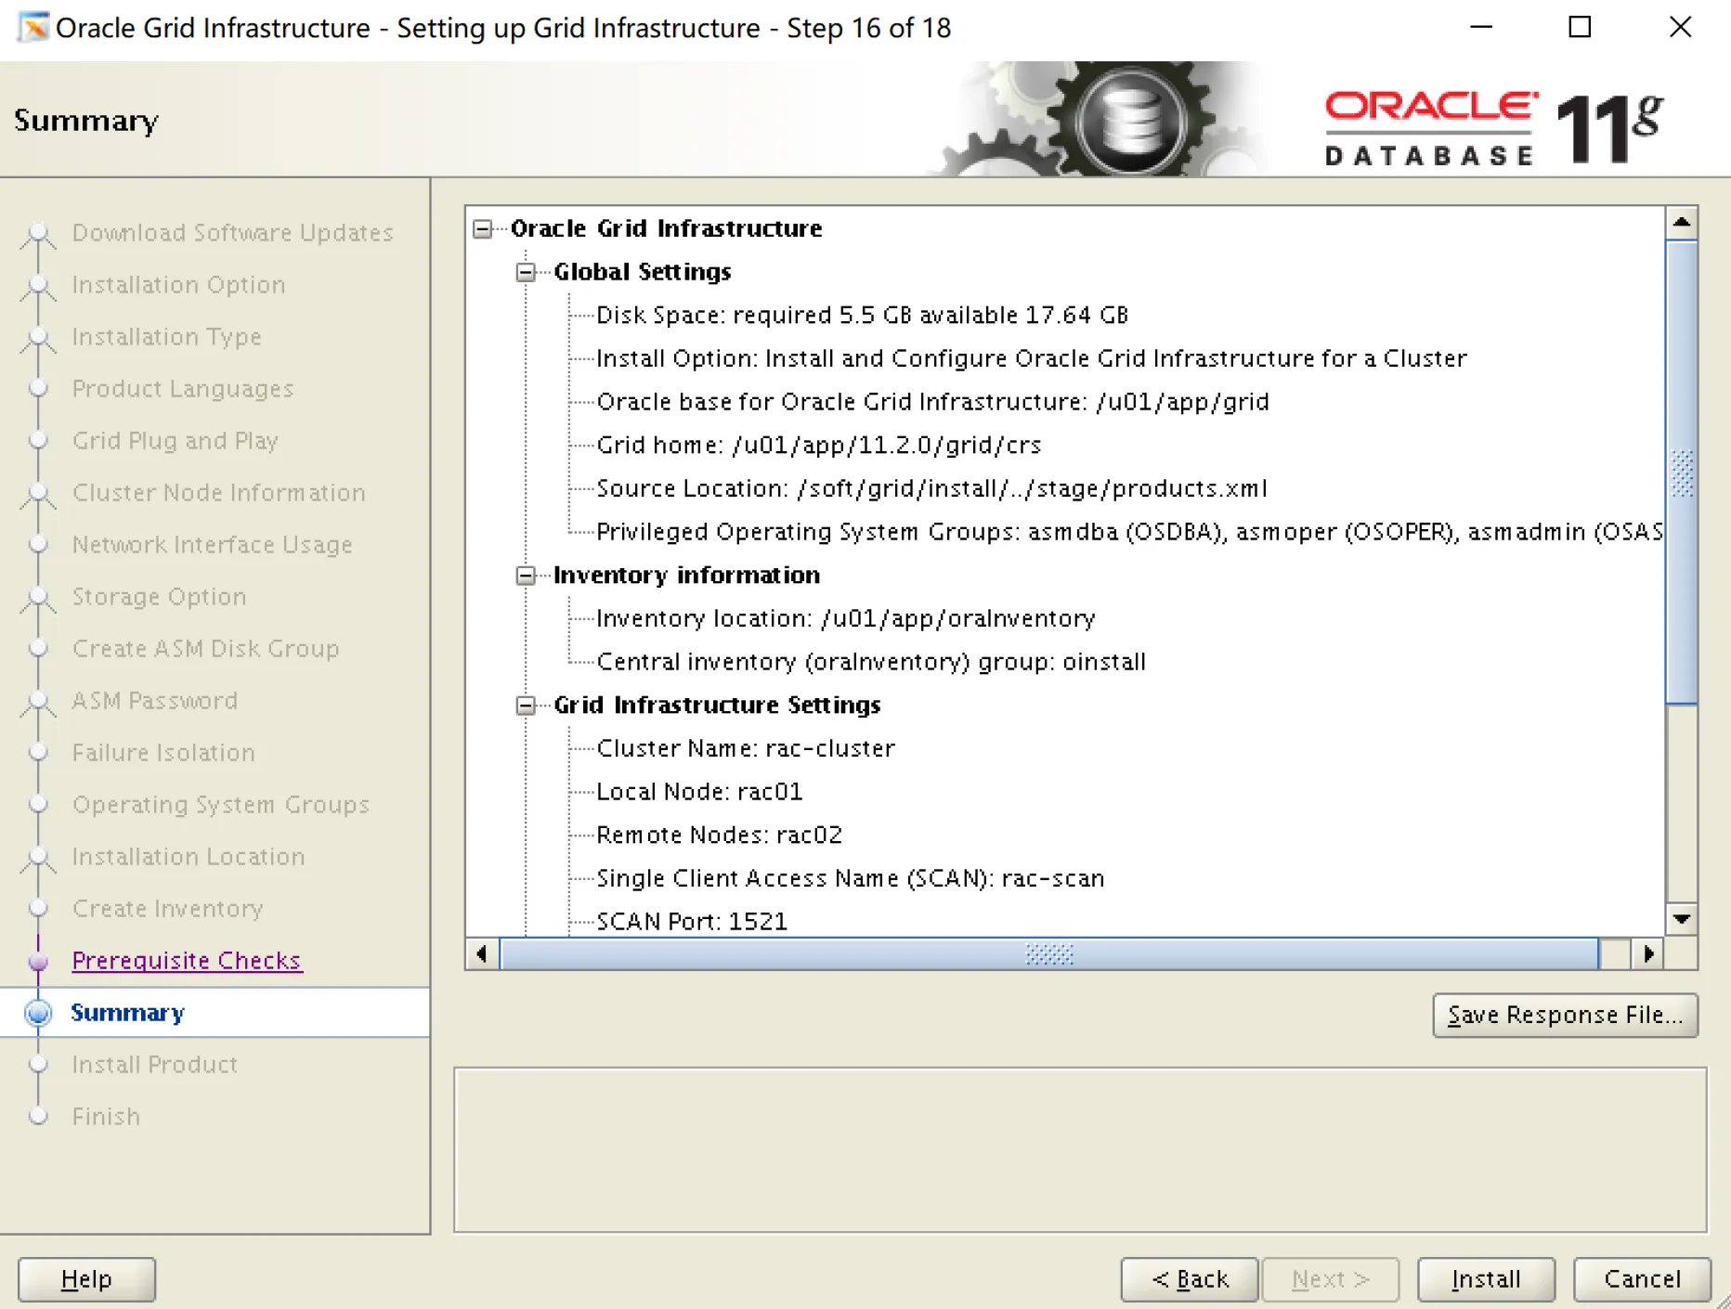Click the Installation Option step icon

click(38, 285)
